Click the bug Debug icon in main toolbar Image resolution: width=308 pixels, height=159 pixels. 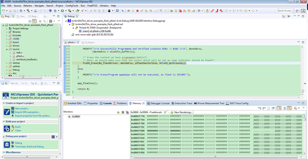pos(55,10)
